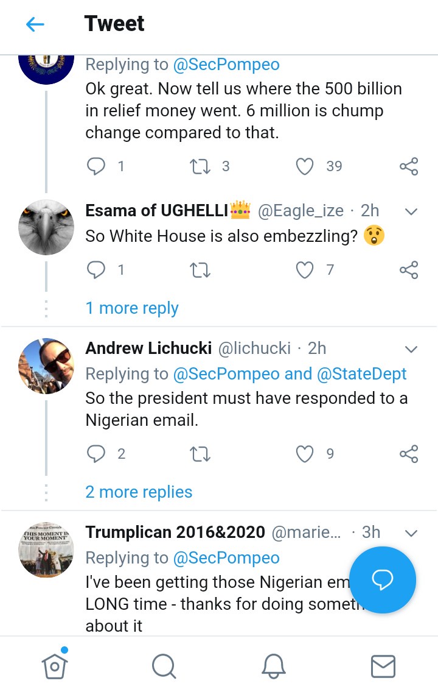Tap the back arrow icon
Viewport: 438px width, 689px height.
coord(35,24)
